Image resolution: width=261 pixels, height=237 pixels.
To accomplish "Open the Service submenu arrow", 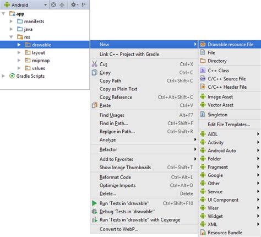I will pos(258,191).
